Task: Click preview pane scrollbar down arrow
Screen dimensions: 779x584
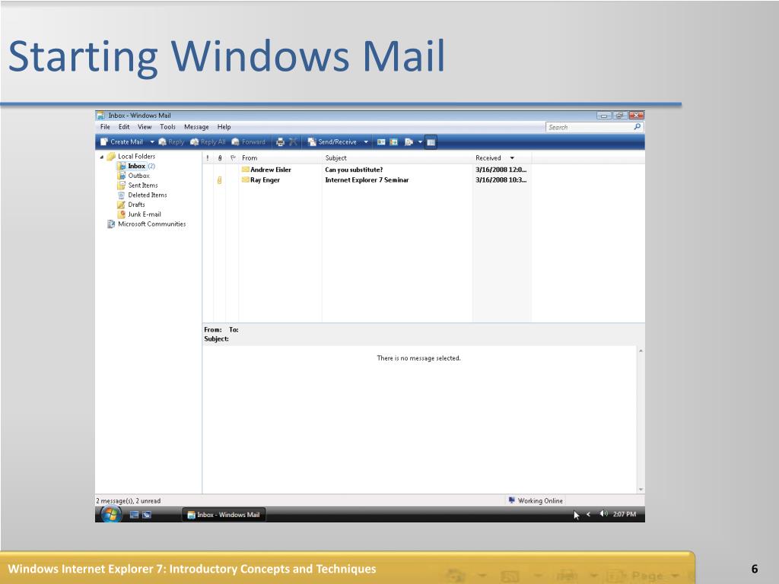Action: coord(641,490)
